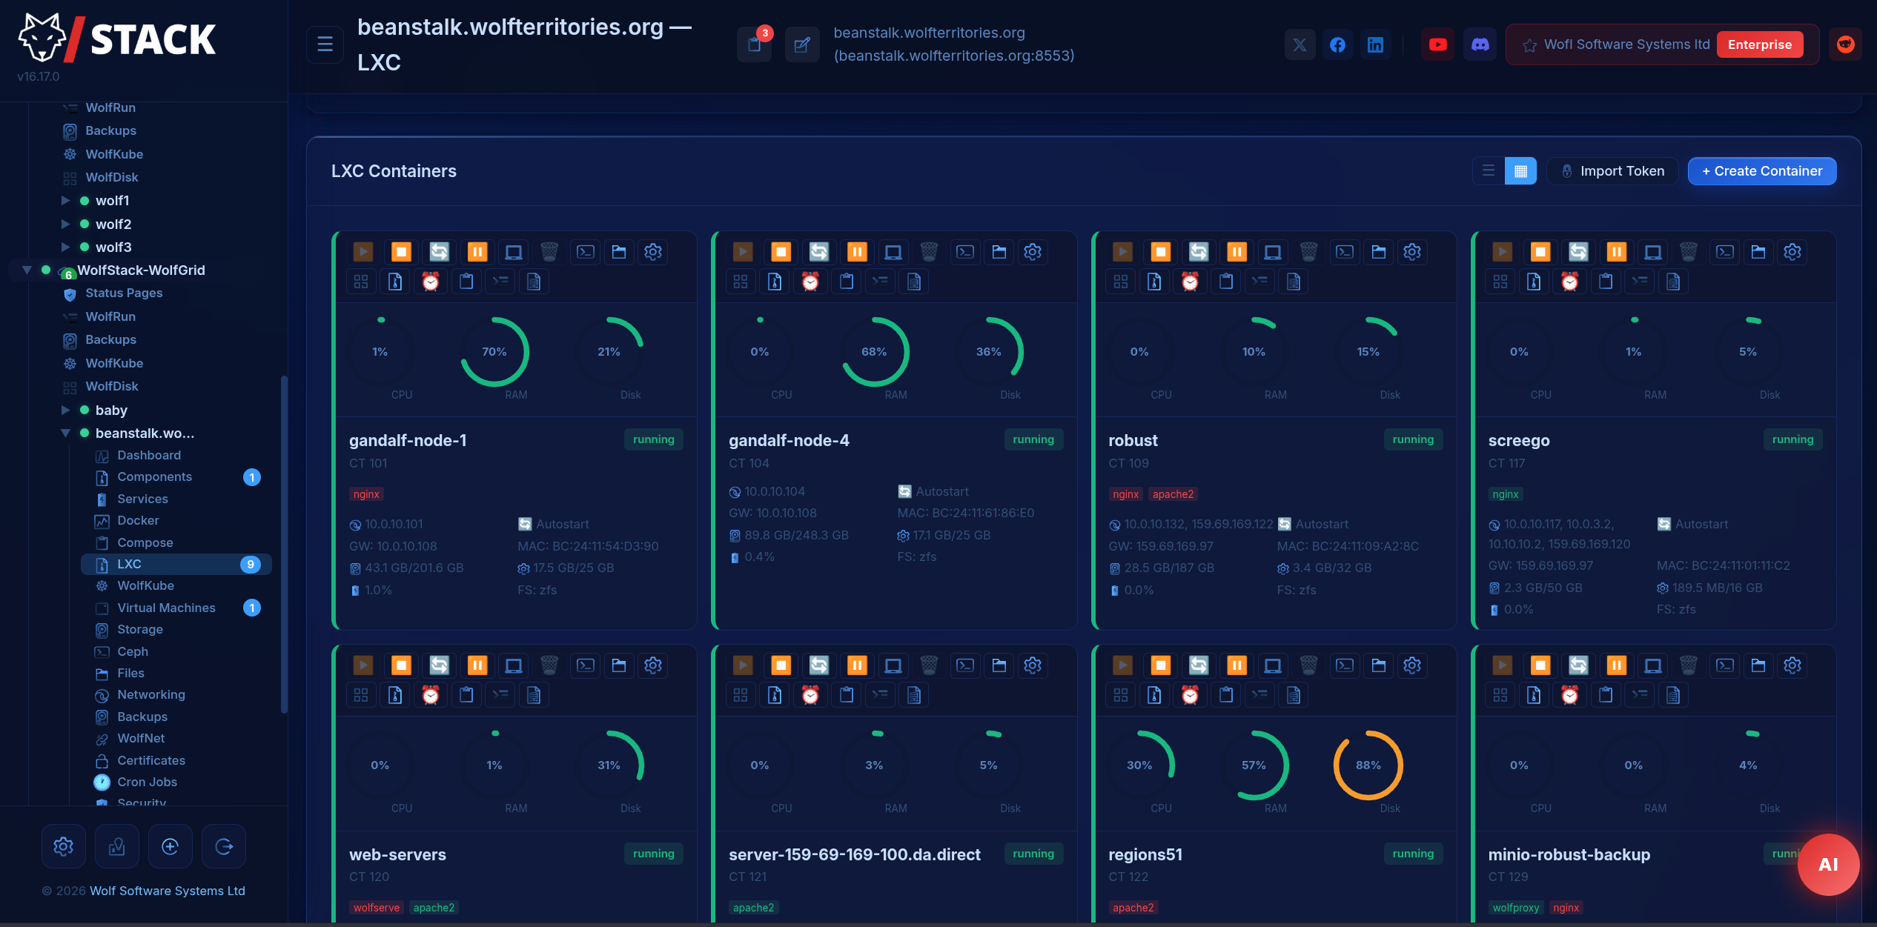Collapse the WolfStack-WolfGrid cluster
The width and height of the screenshot is (1877, 927).
27,270
